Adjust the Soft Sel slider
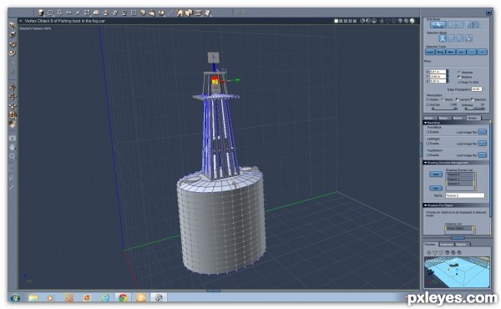The width and height of the screenshot is (501, 309). tap(444, 109)
